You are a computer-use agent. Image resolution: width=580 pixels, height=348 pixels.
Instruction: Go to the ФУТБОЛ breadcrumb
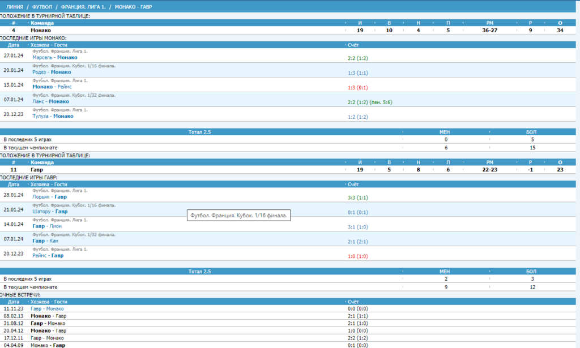[x=42, y=7]
